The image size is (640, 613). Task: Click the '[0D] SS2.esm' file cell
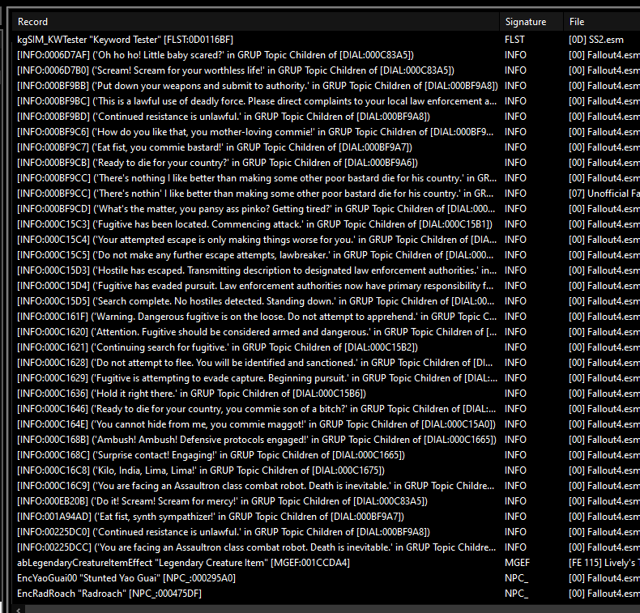(596, 40)
